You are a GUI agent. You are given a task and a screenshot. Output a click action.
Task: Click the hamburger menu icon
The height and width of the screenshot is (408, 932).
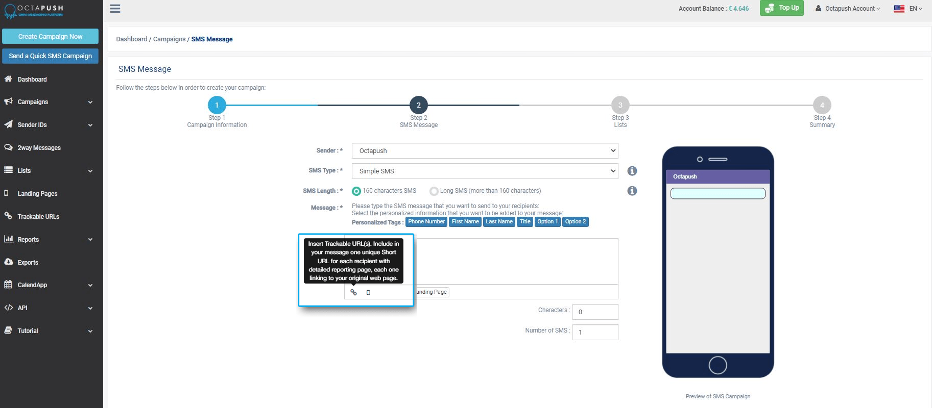tap(115, 9)
